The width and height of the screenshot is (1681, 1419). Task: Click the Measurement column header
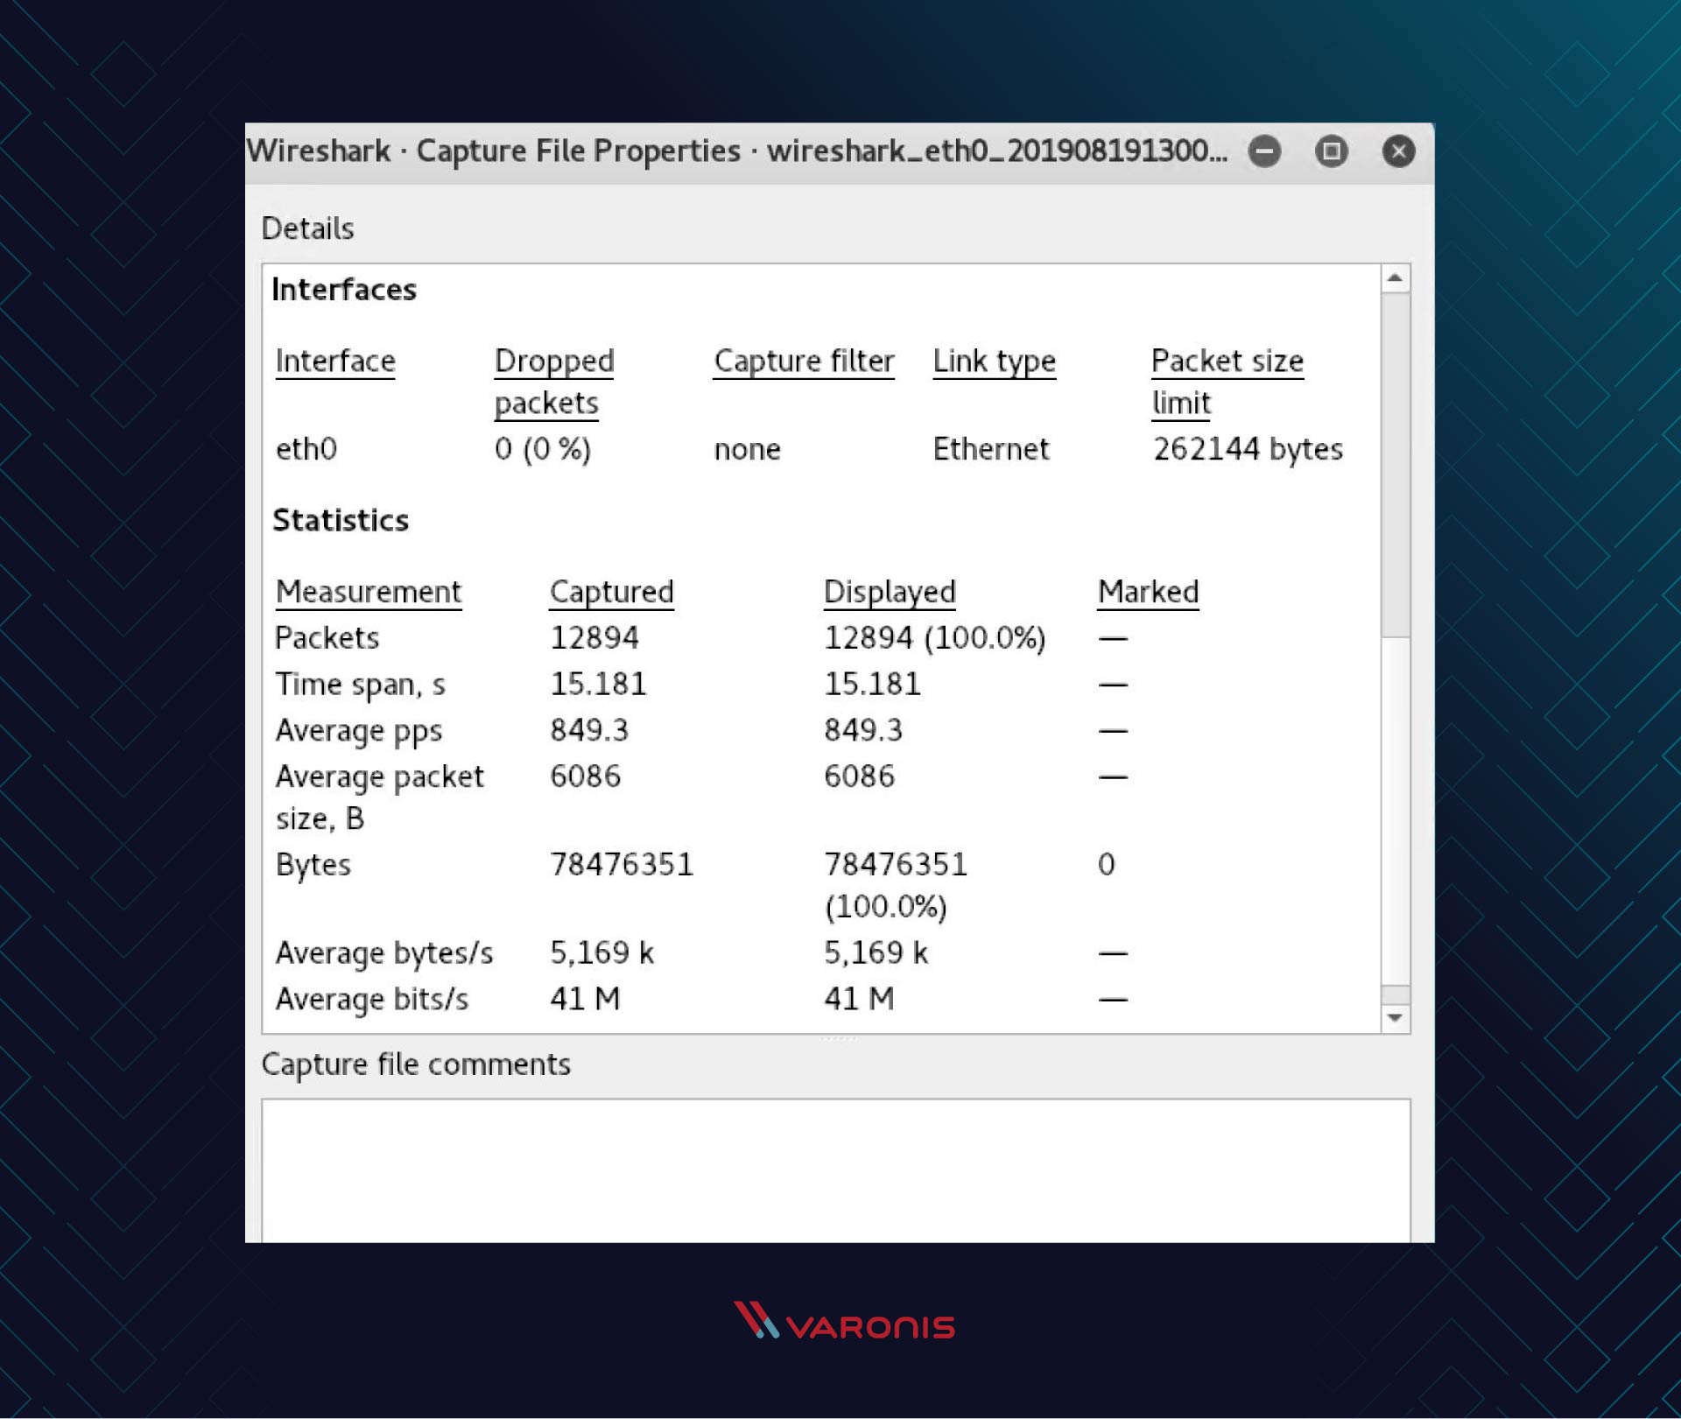tap(369, 593)
